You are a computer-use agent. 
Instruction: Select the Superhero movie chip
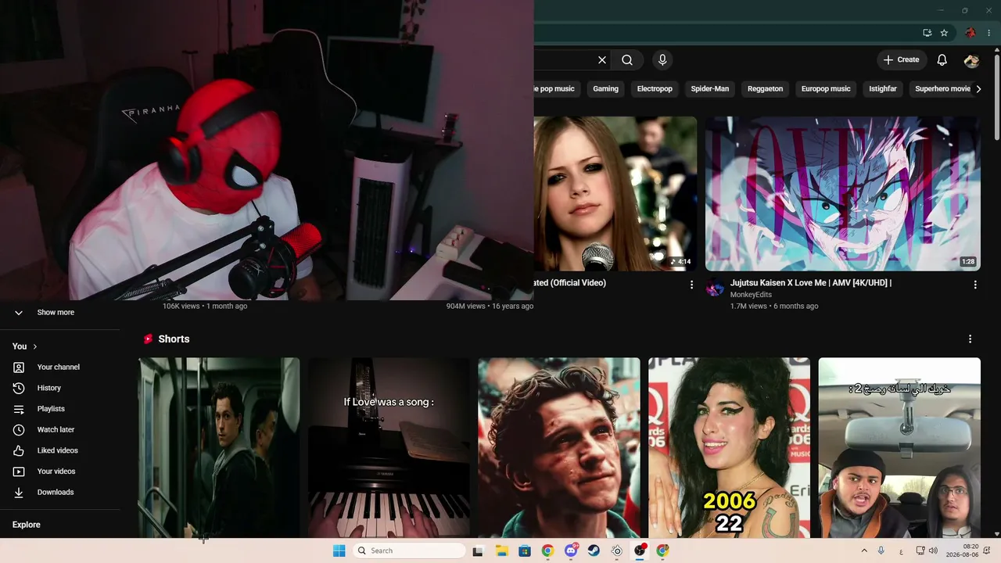click(942, 89)
